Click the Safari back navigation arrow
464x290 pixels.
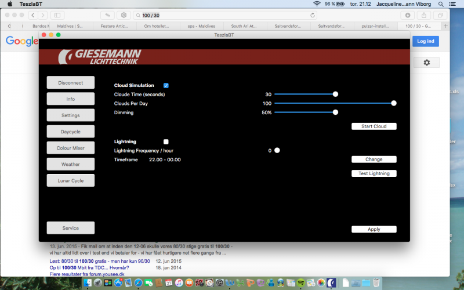(x=32, y=15)
